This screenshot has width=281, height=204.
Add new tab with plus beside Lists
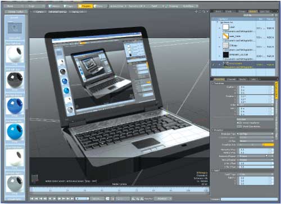pos(260,80)
